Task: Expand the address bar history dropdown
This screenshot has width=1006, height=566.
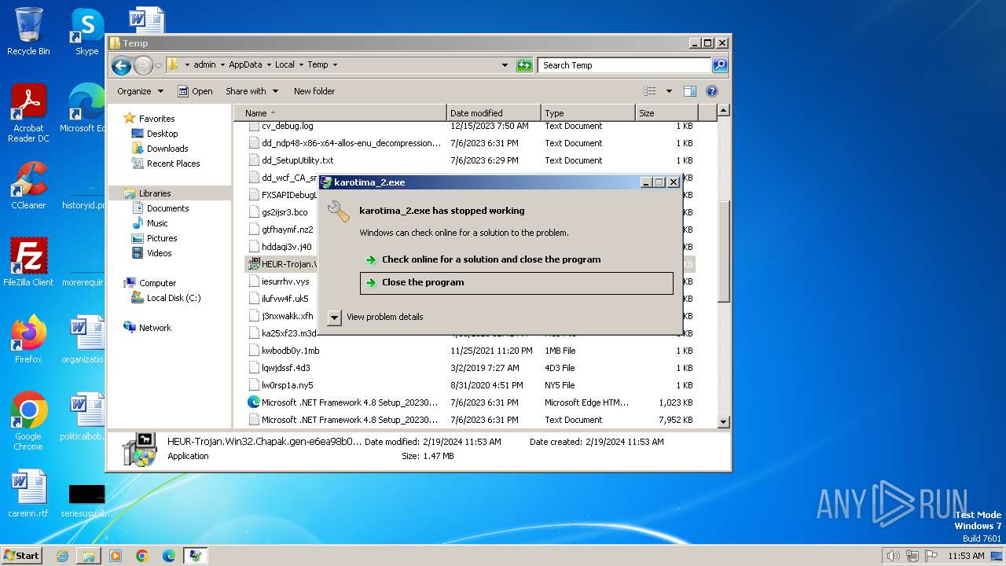Action: [505, 65]
